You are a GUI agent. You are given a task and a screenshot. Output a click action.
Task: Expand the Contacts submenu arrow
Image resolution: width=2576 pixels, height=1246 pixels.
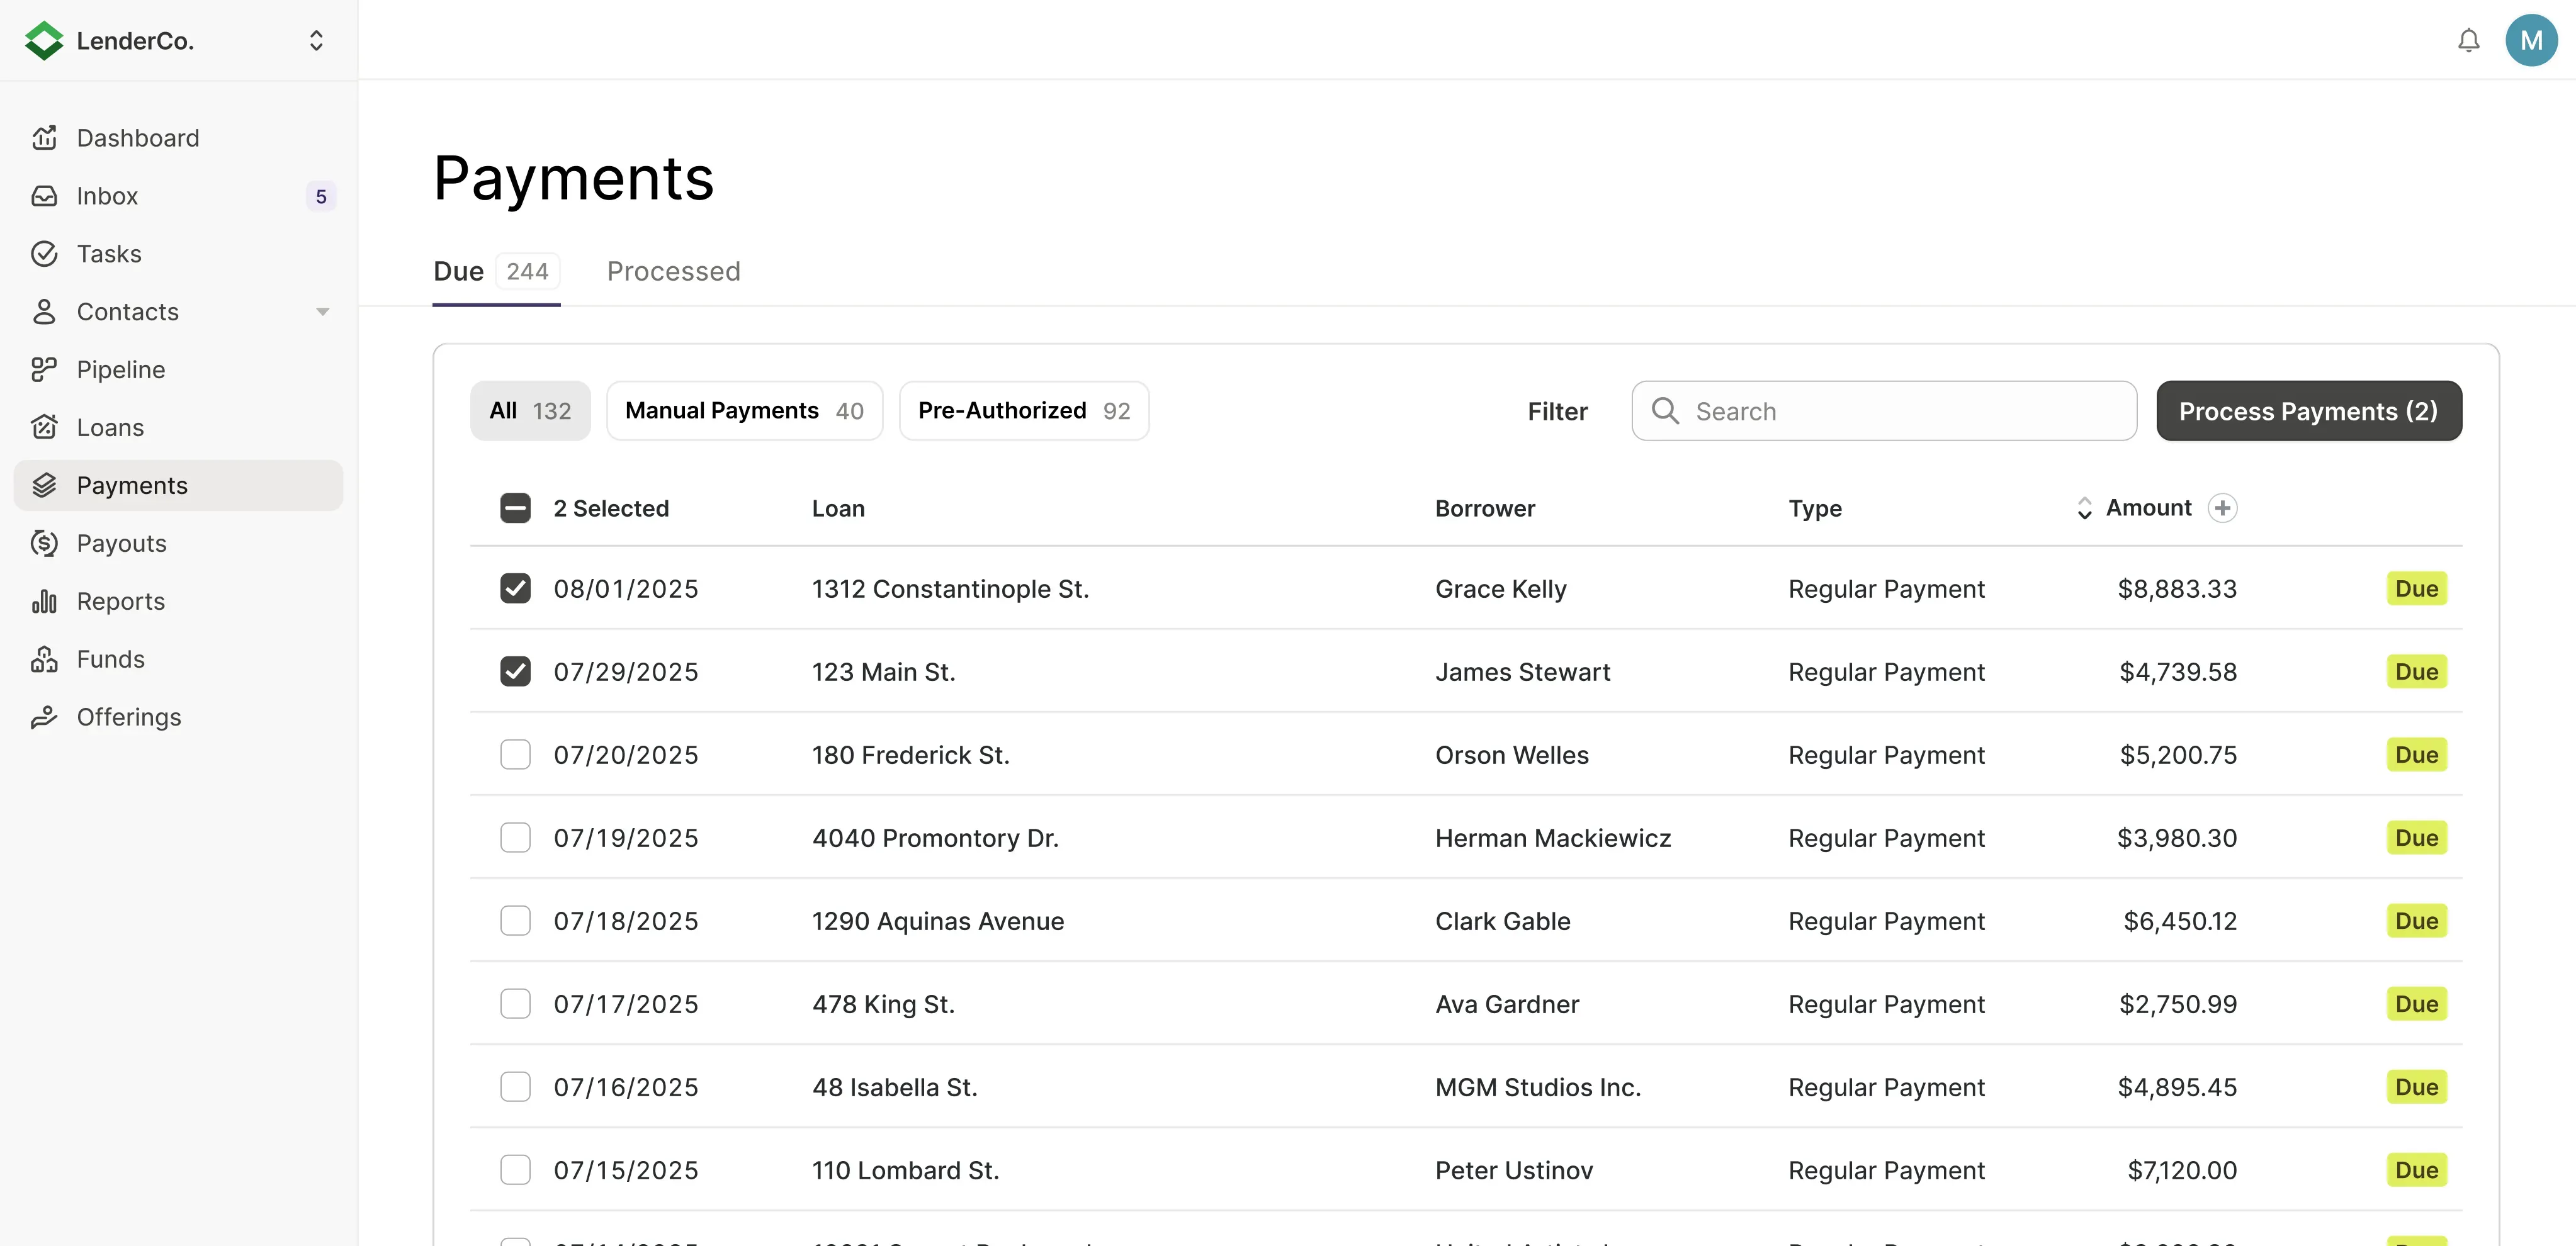322,312
